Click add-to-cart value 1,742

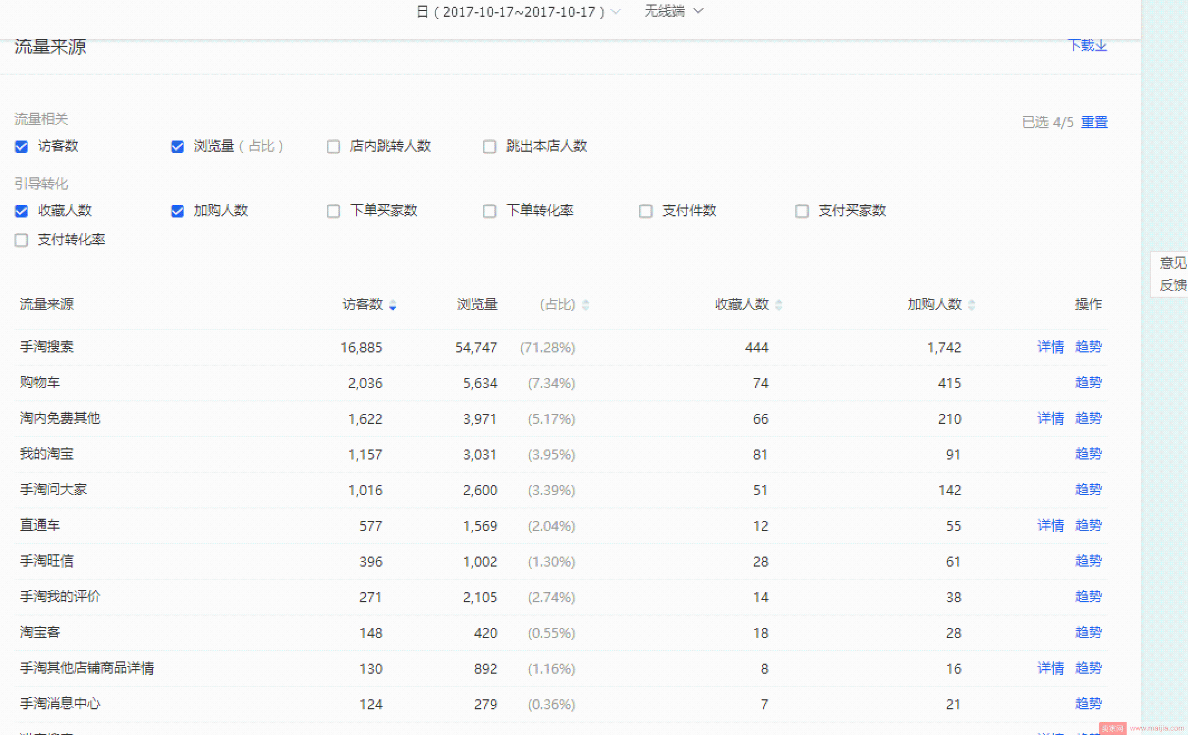point(944,347)
